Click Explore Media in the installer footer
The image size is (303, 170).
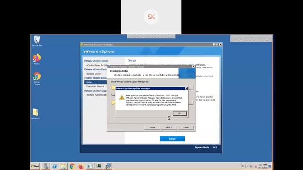pos(202,147)
